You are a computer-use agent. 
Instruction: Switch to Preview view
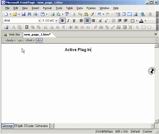[x=42, y=126]
